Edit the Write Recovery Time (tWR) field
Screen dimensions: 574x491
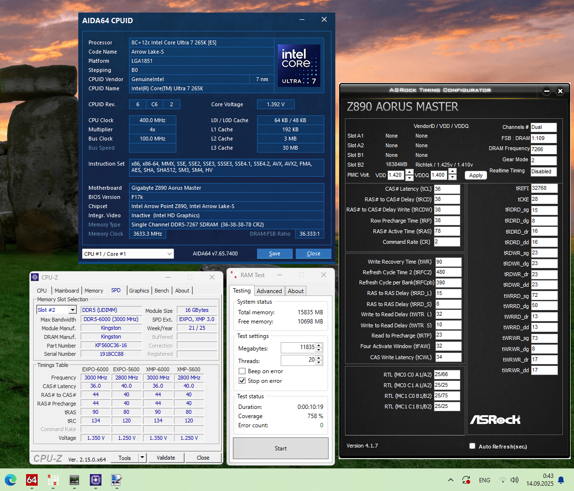[448, 262]
